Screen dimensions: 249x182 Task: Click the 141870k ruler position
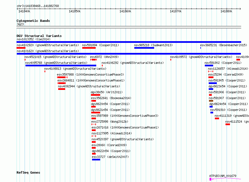tap(176, 11)
